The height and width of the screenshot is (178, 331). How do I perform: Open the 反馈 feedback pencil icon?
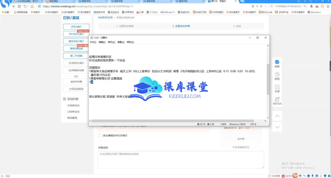coord(277,88)
